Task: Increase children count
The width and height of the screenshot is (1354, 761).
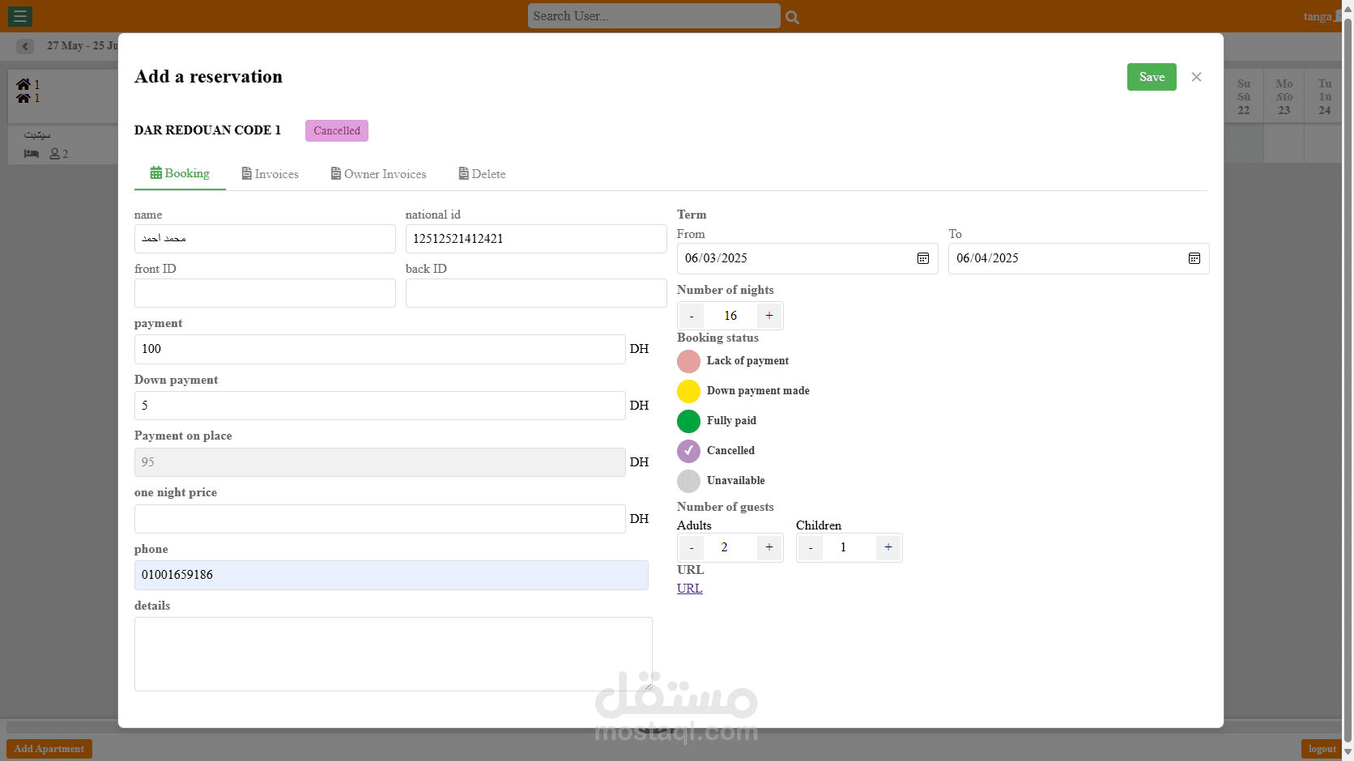Action: (888, 548)
